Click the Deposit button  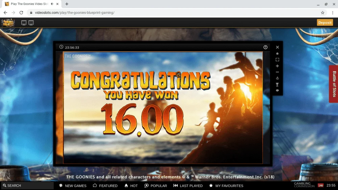pos(325,22)
